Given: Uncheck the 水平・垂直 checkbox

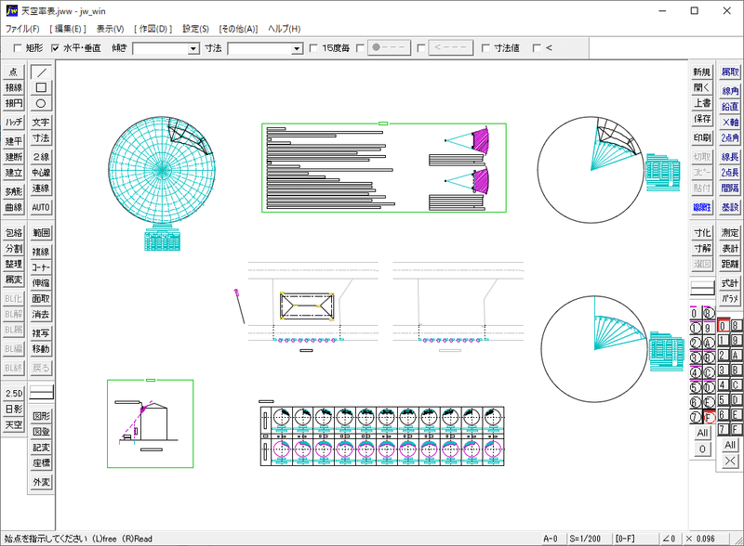Looking at the screenshot, I should [x=55, y=48].
